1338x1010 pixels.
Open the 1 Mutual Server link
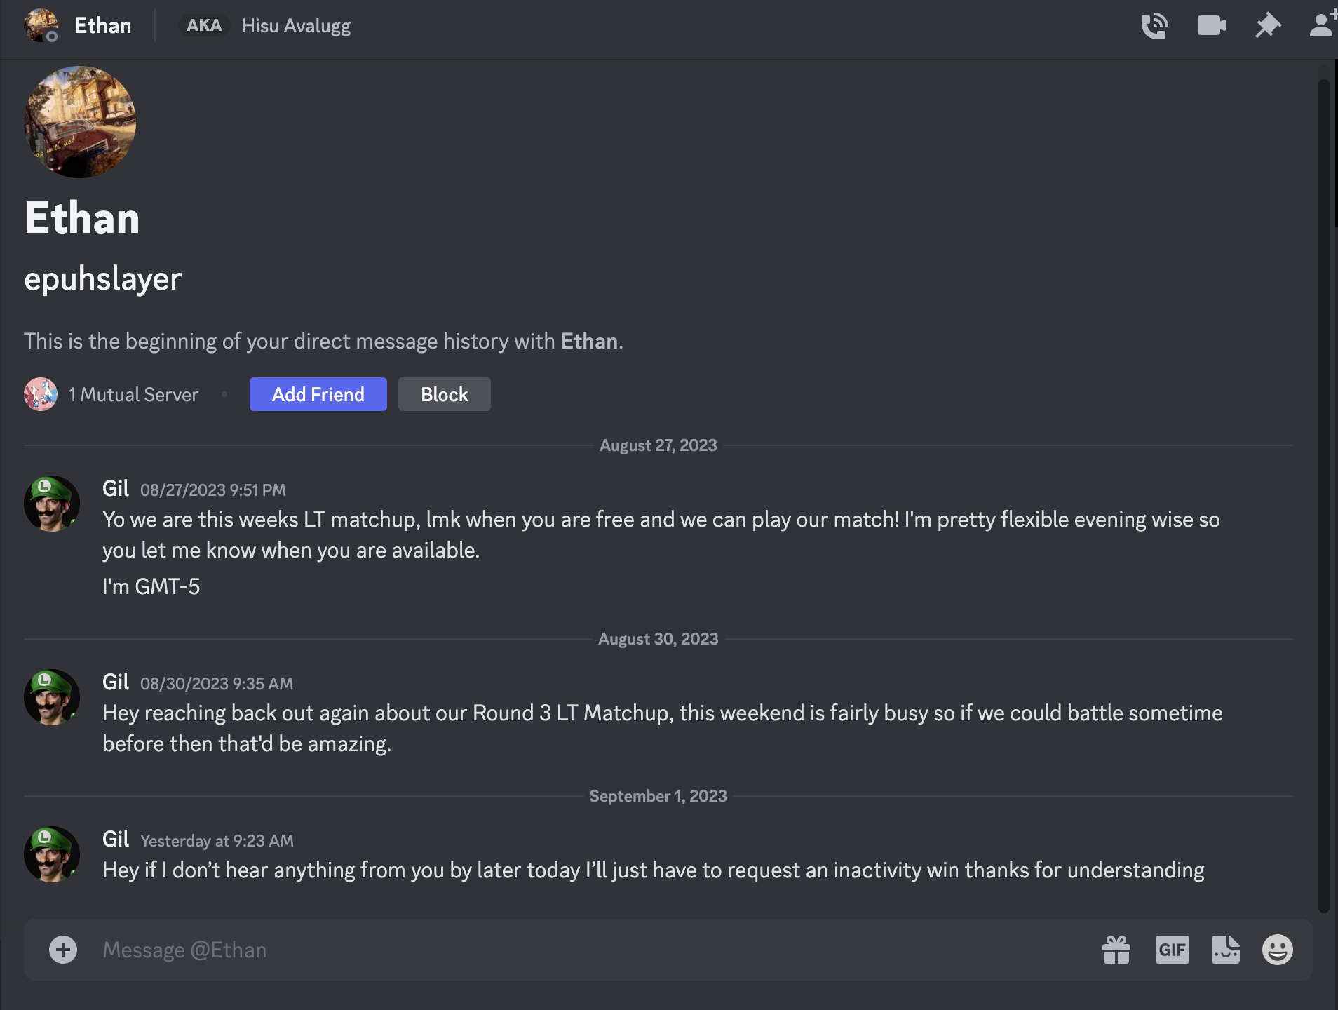click(133, 394)
